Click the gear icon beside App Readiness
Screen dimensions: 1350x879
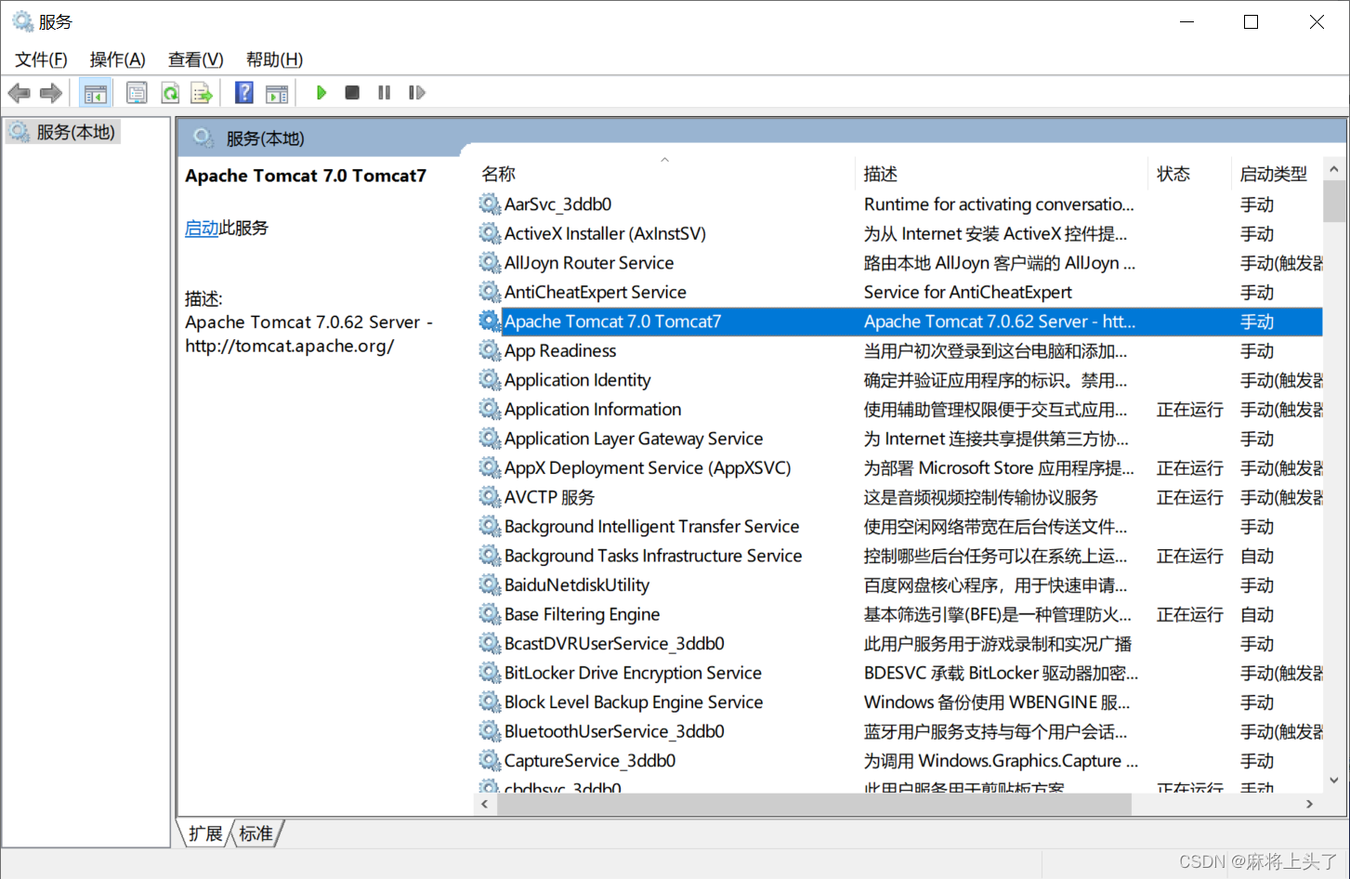tap(490, 350)
